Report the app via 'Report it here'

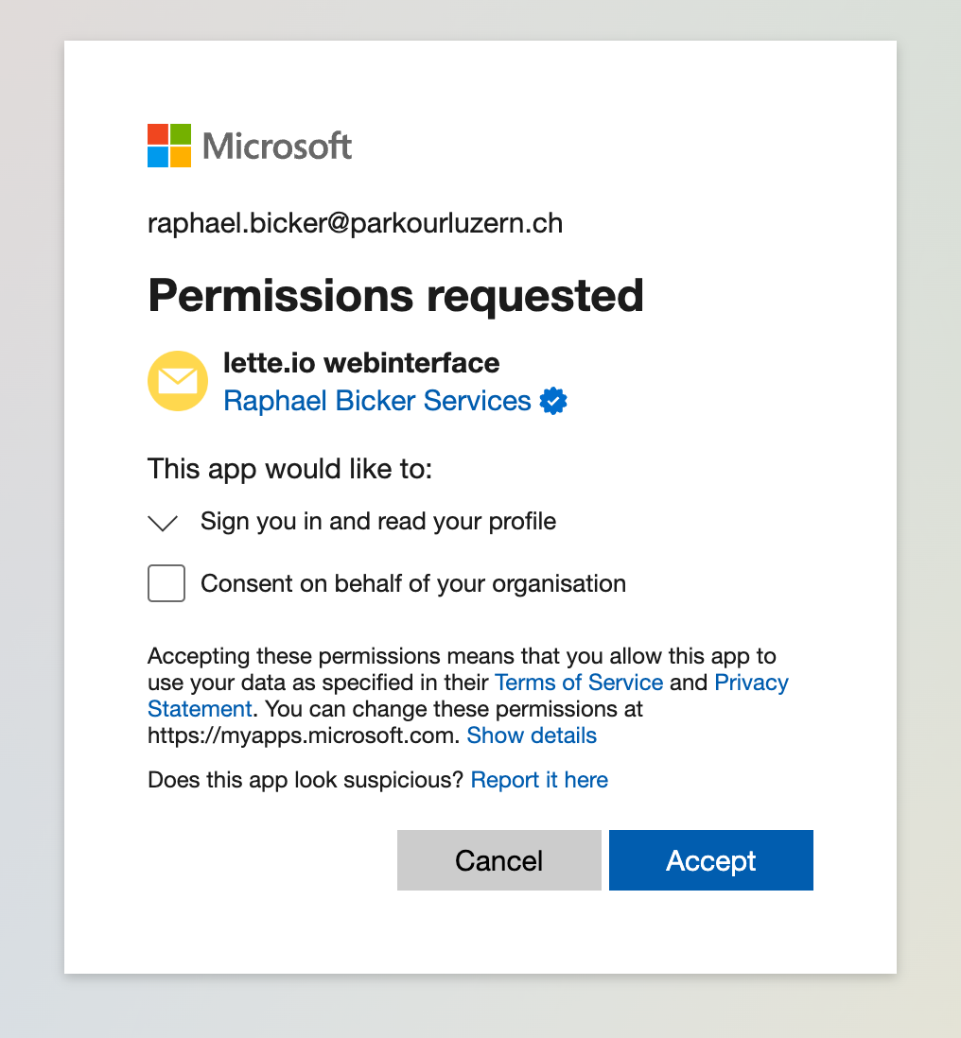tap(539, 780)
